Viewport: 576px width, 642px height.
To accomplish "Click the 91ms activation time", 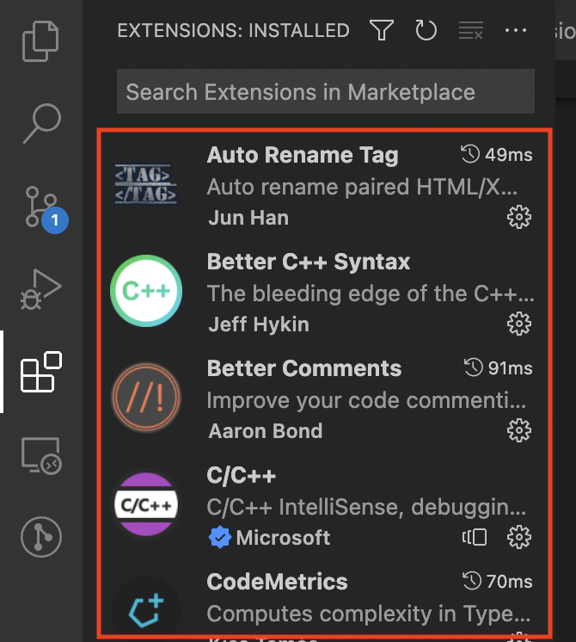I will tap(499, 367).
